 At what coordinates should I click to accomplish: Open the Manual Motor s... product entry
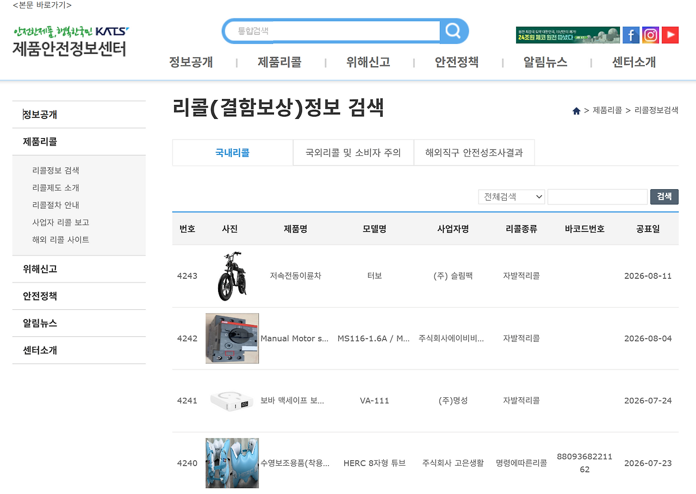(295, 339)
